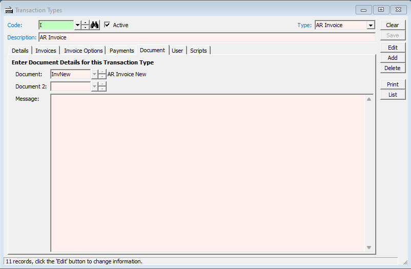This screenshot has height=269, width=411.
Task: Click inside the Message text area
Action: pos(208,173)
